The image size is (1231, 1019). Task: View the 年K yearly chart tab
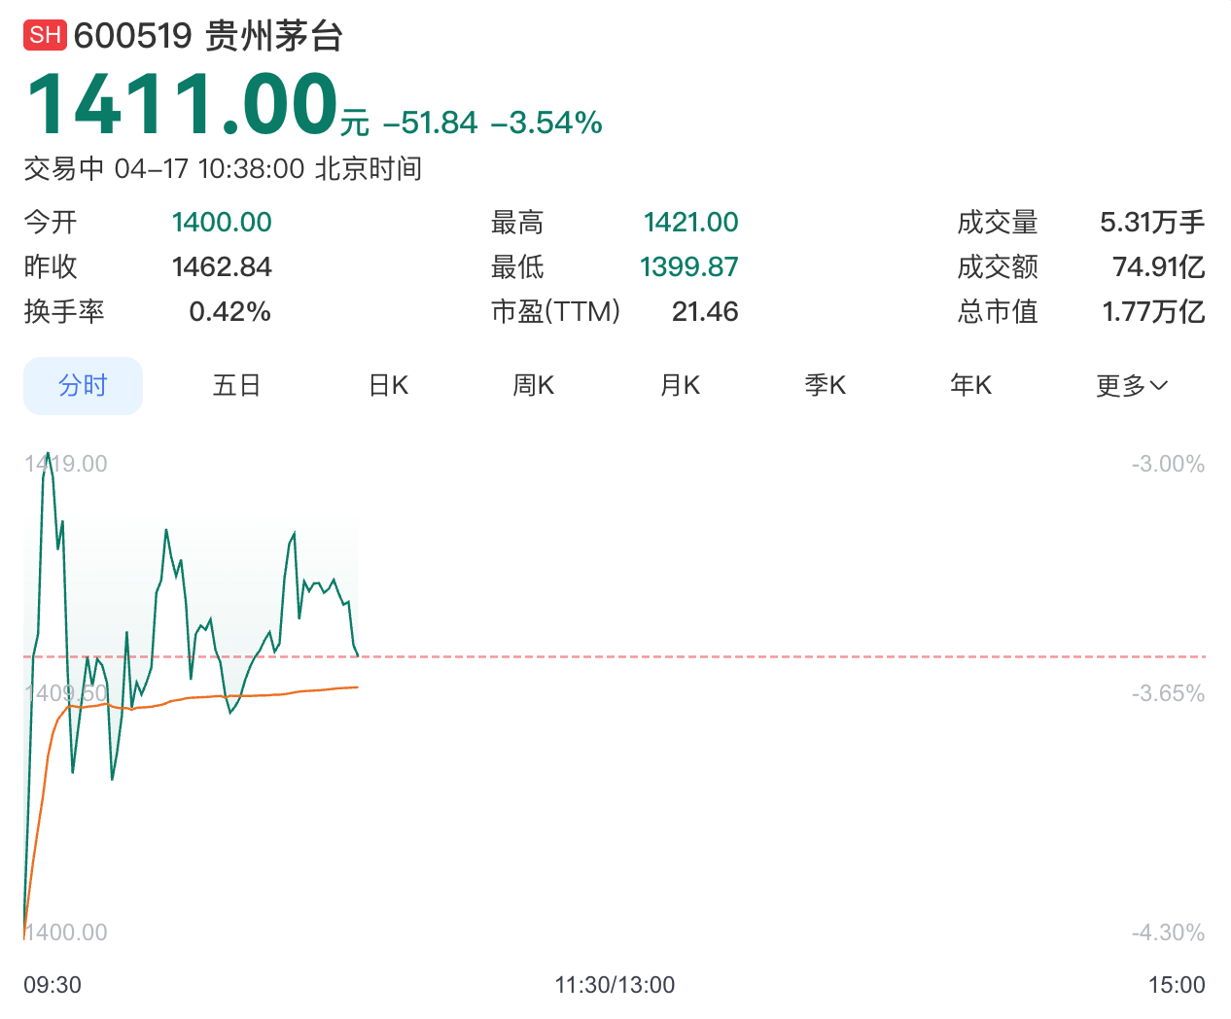pos(970,386)
